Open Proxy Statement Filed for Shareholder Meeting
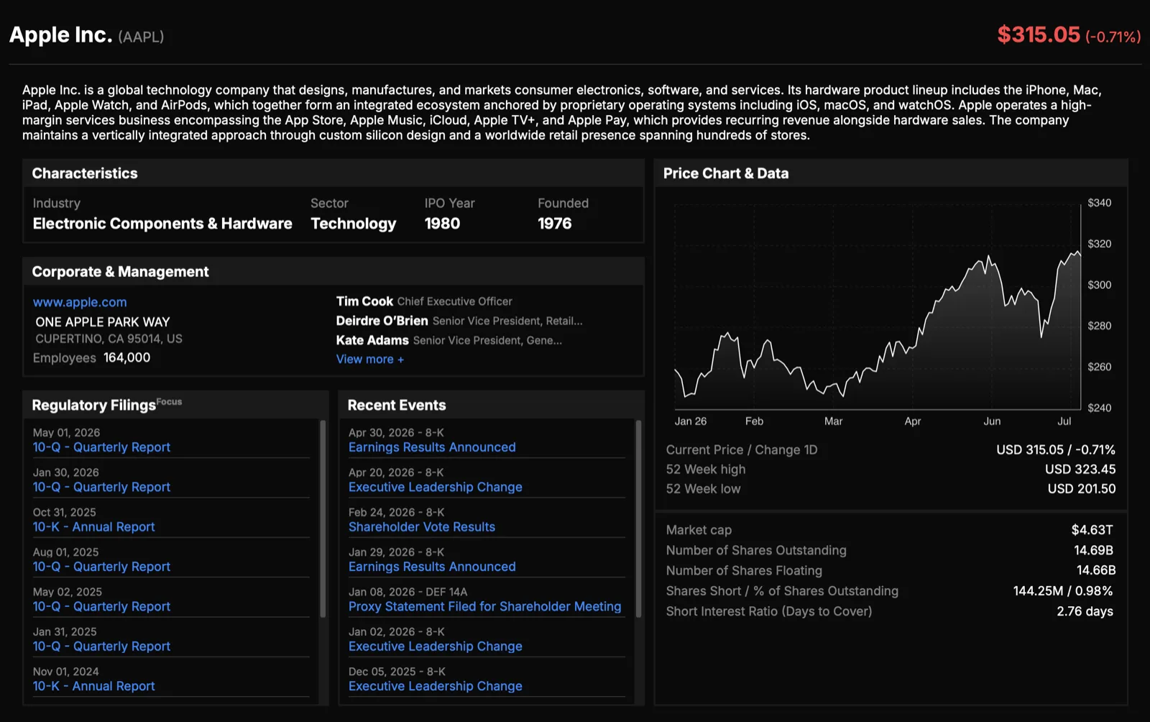The width and height of the screenshot is (1150, 722). tap(484, 606)
